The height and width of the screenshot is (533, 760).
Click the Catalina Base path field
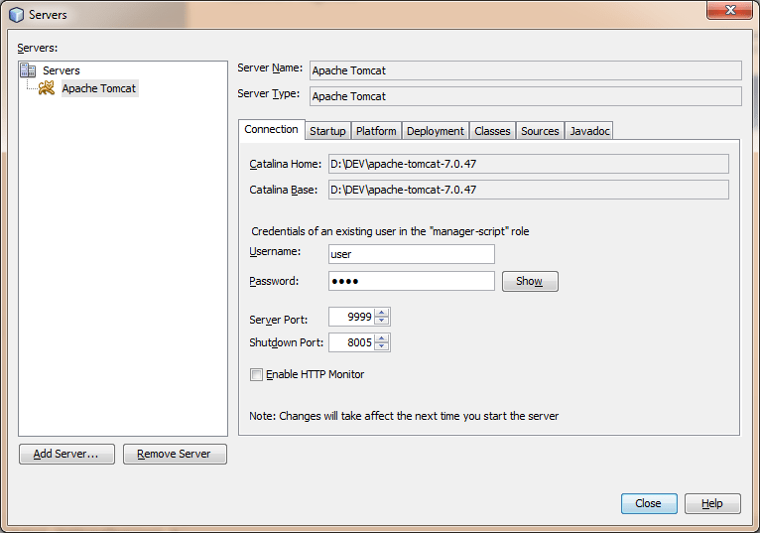pyautogui.click(x=528, y=190)
